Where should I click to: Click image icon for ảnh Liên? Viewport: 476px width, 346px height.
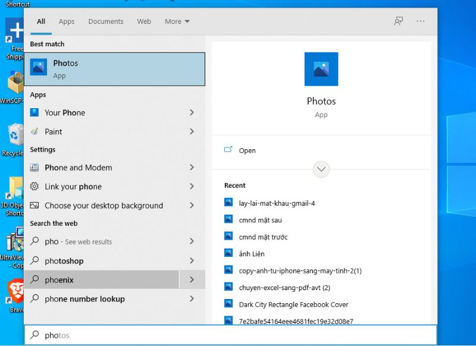tap(228, 253)
